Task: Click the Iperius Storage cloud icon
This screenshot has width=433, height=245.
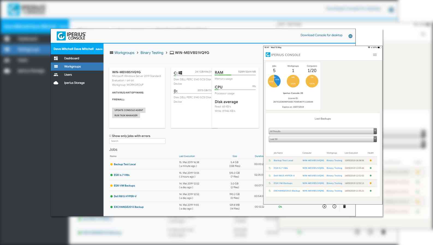Action: [x=56, y=83]
